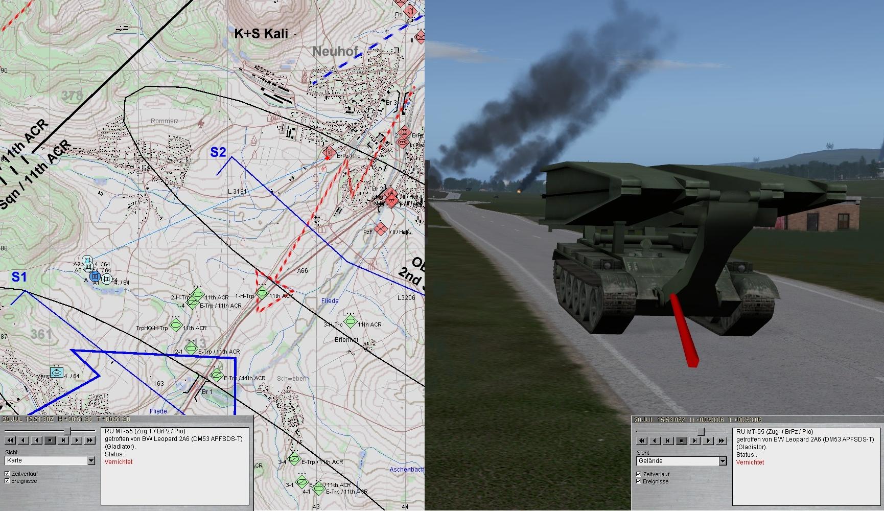Select the 1-H-Trp 11th ACR unit symbol

262,293
